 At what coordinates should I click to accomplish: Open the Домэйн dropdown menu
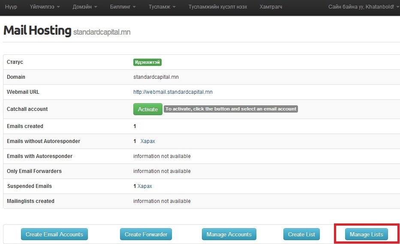pos(84,7)
